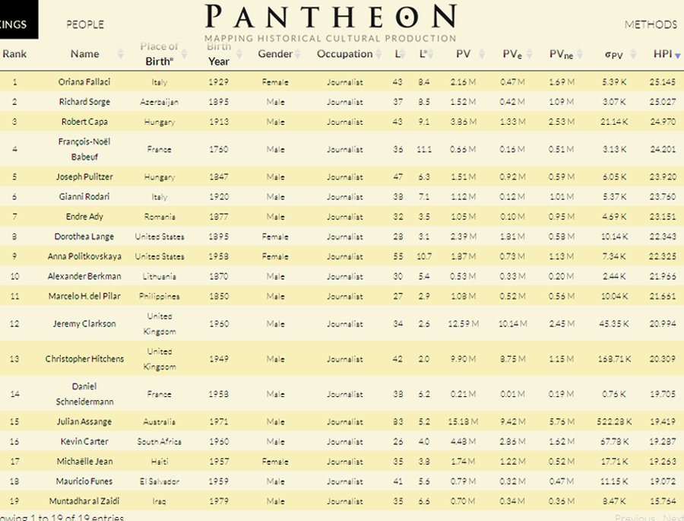684x521 pixels.
Task: Sort by PVe column arrows
Action: (529, 54)
